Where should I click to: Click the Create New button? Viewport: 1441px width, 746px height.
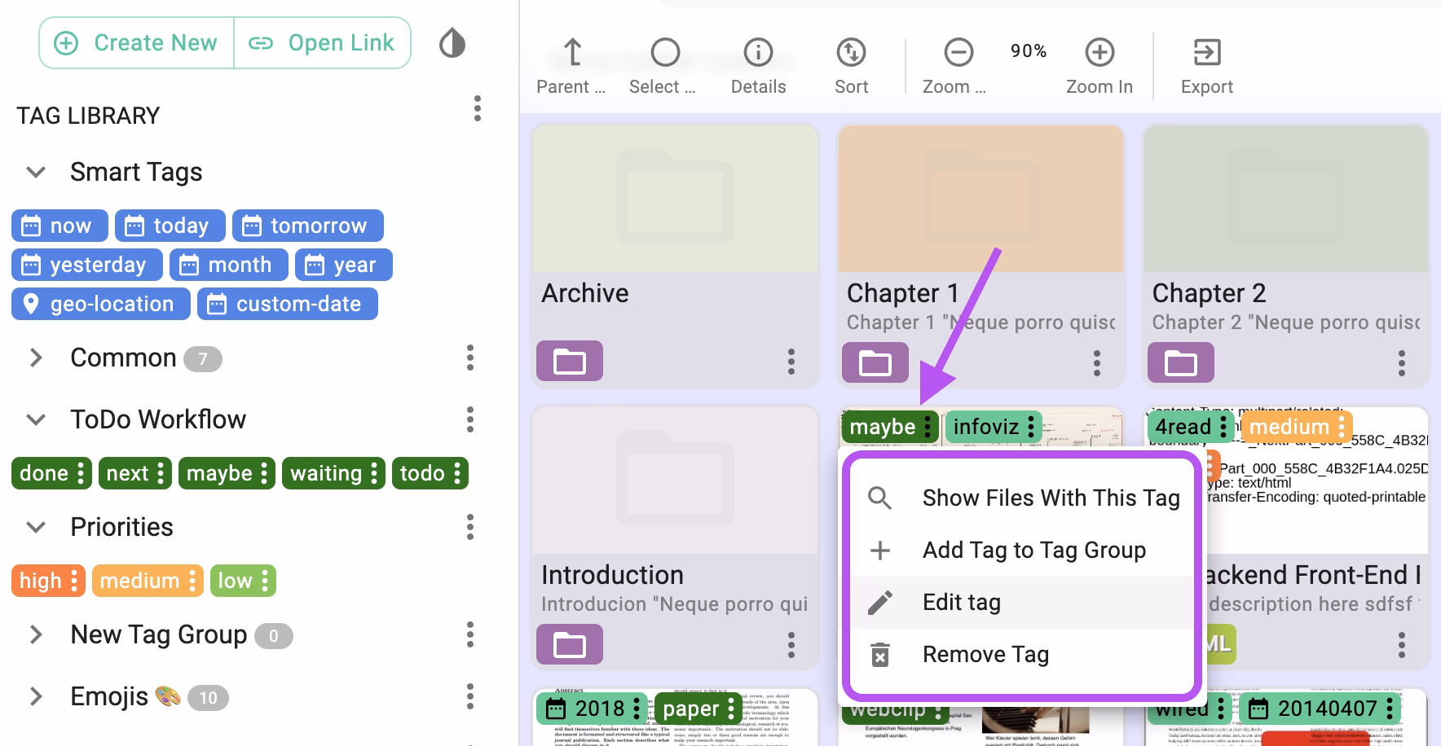[x=135, y=42]
